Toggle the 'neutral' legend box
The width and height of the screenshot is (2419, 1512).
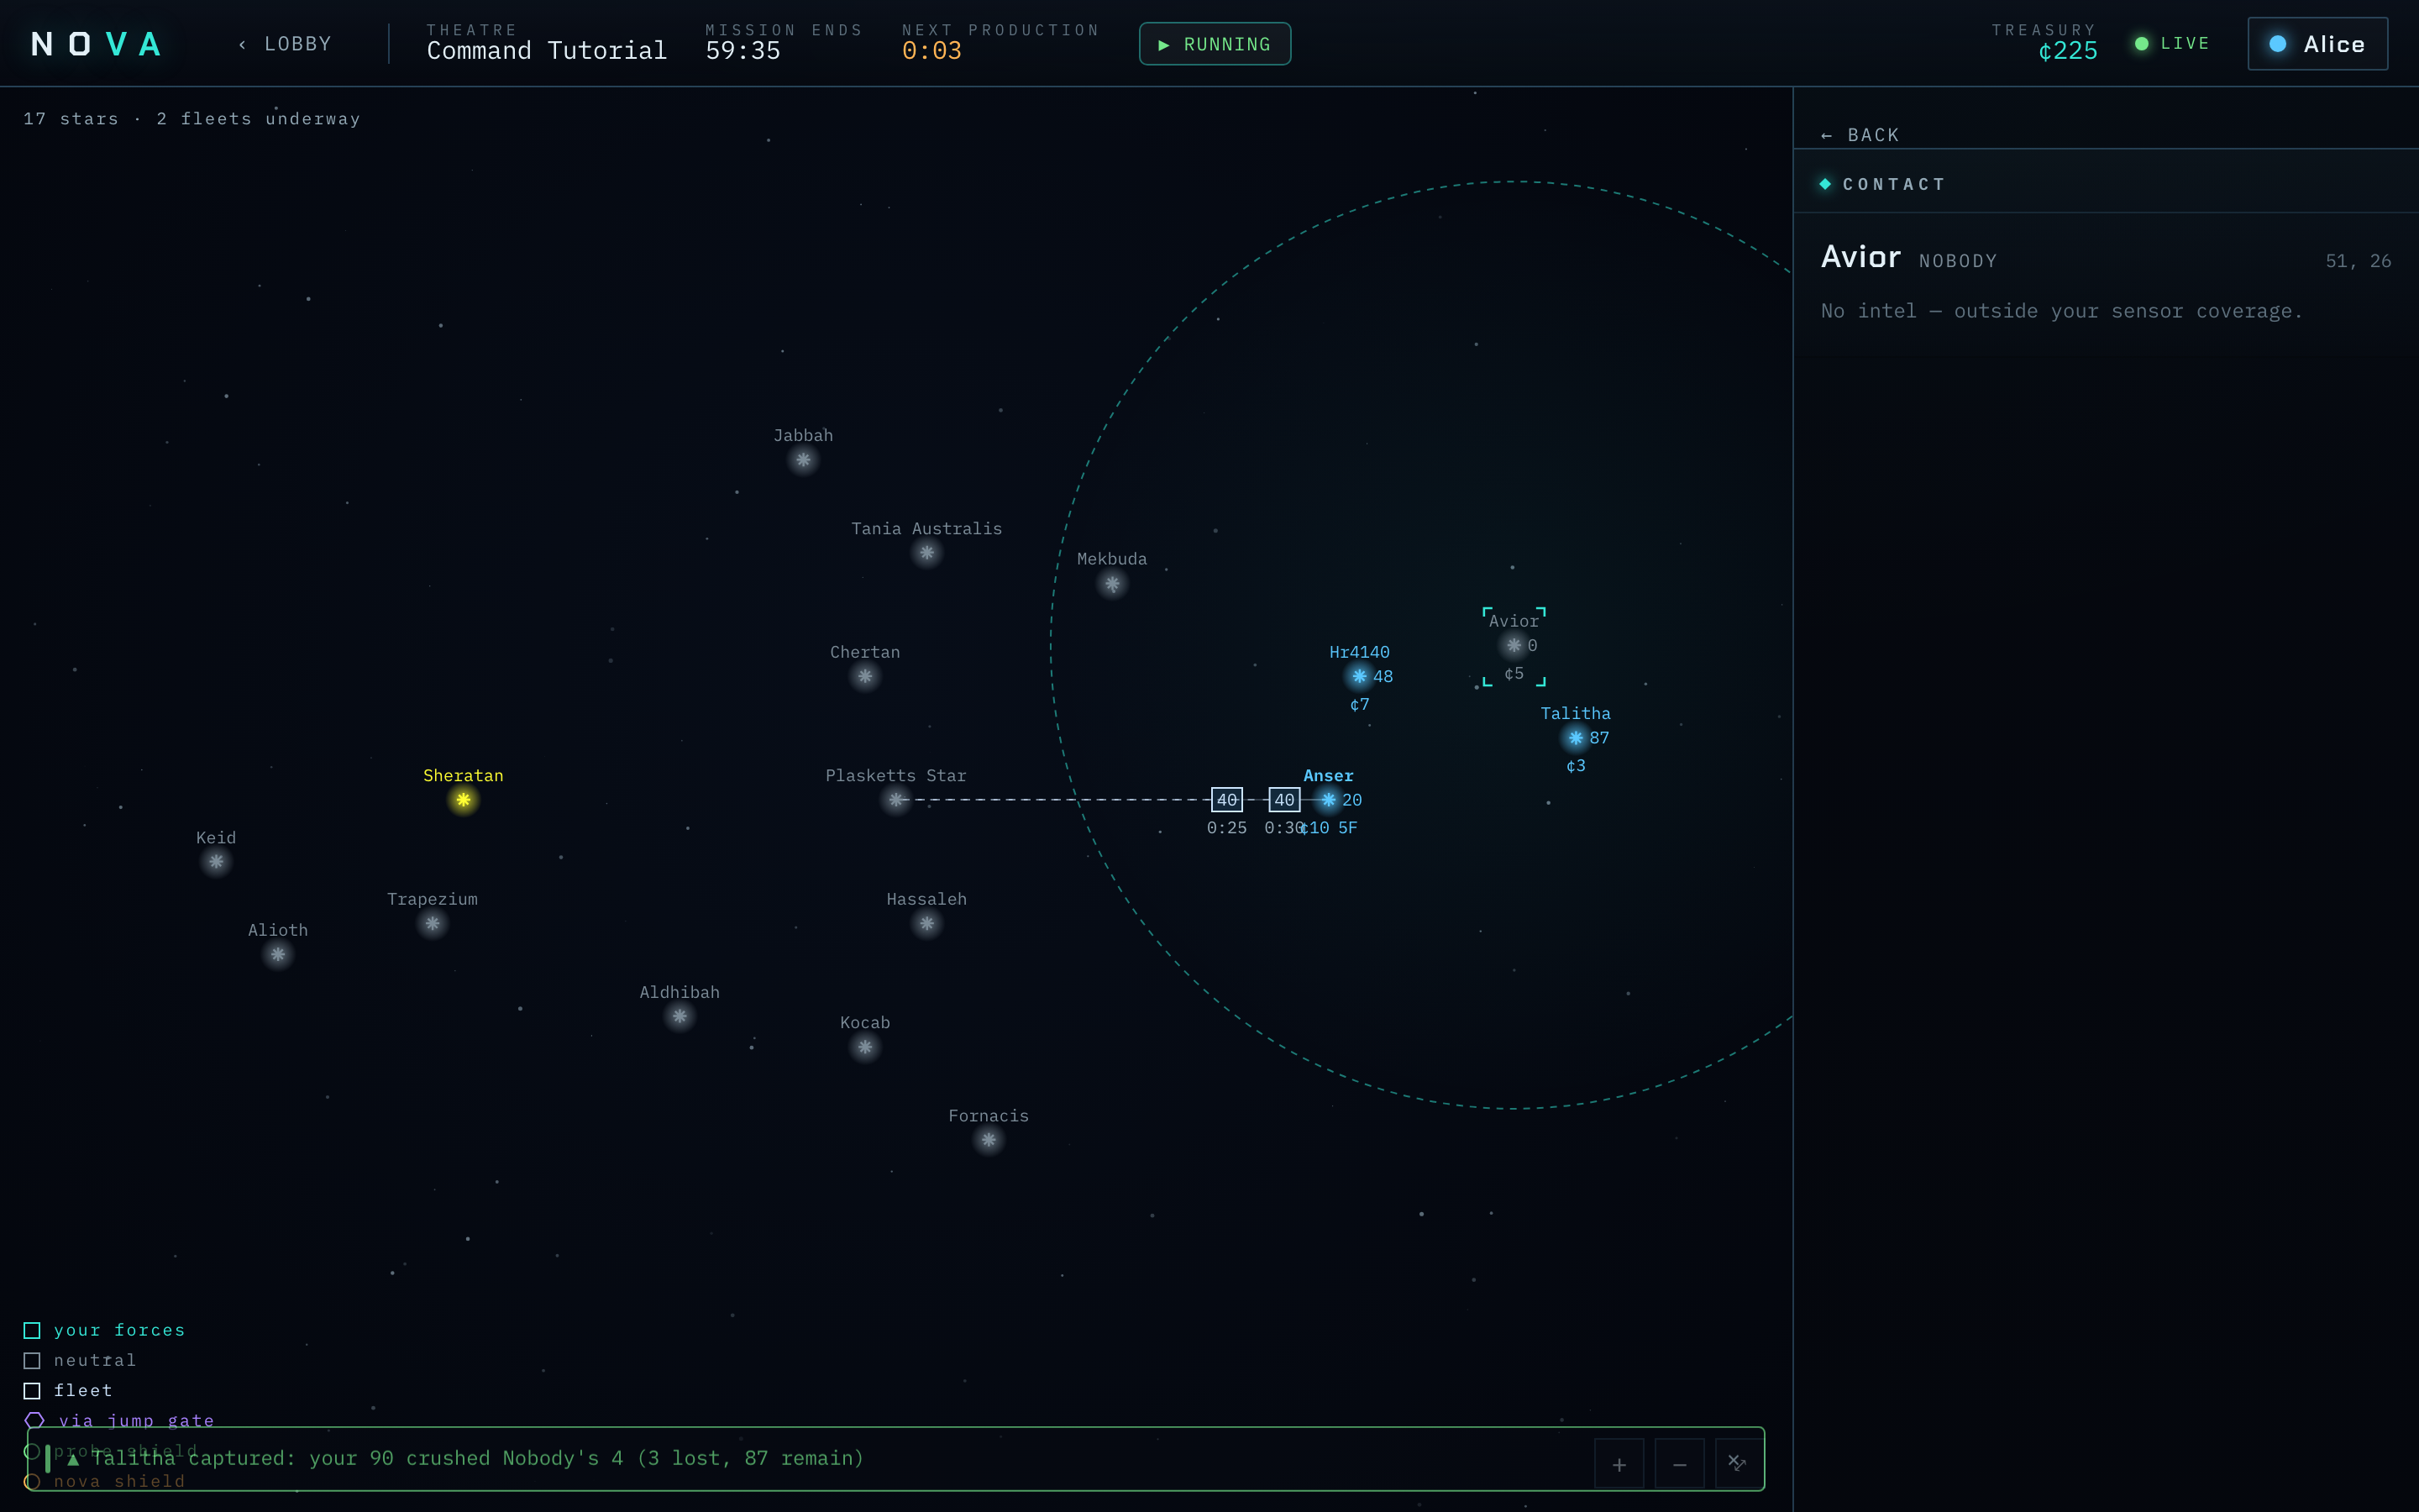32,1360
